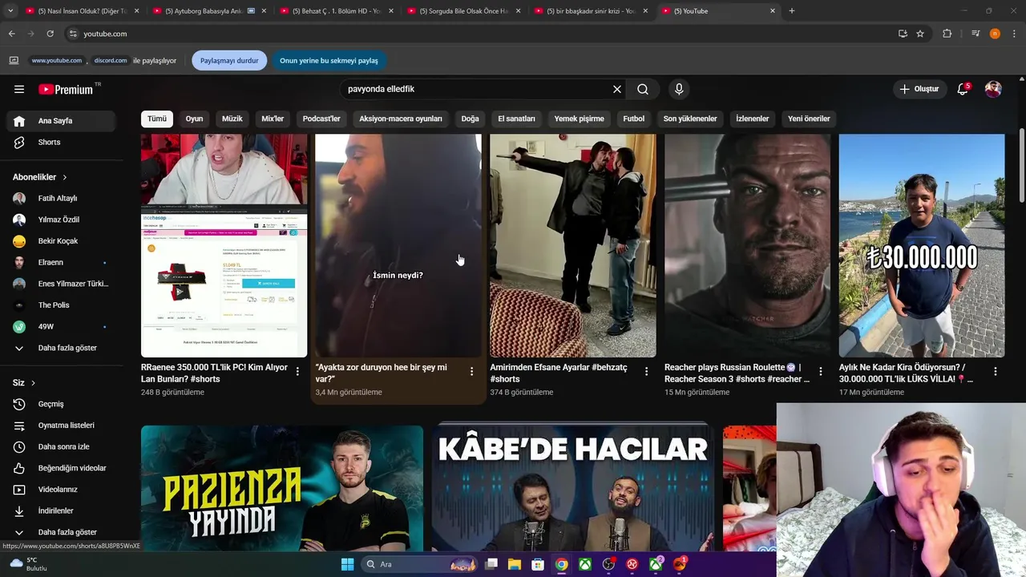Click Paylaşmayı durdur button
1026x577 pixels.
[229, 60]
